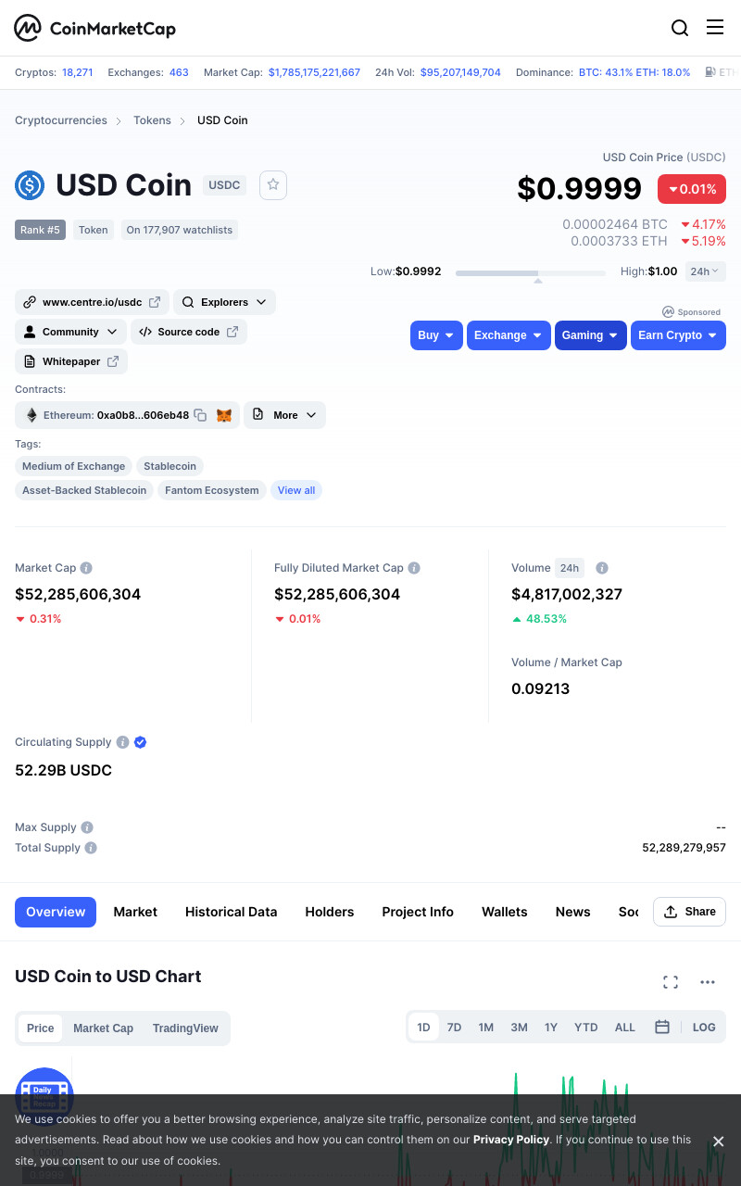The width and height of the screenshot is (741, 1186).
Task: Click the Stablecoin tag
Action: (170, 466)
